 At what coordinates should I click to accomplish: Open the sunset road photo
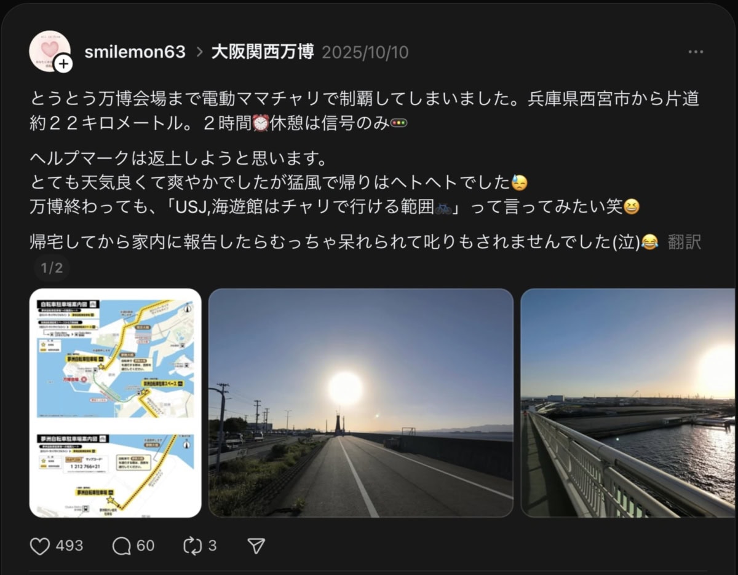361,403
